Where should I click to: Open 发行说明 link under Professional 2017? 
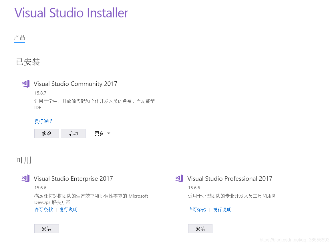(222, 210)
